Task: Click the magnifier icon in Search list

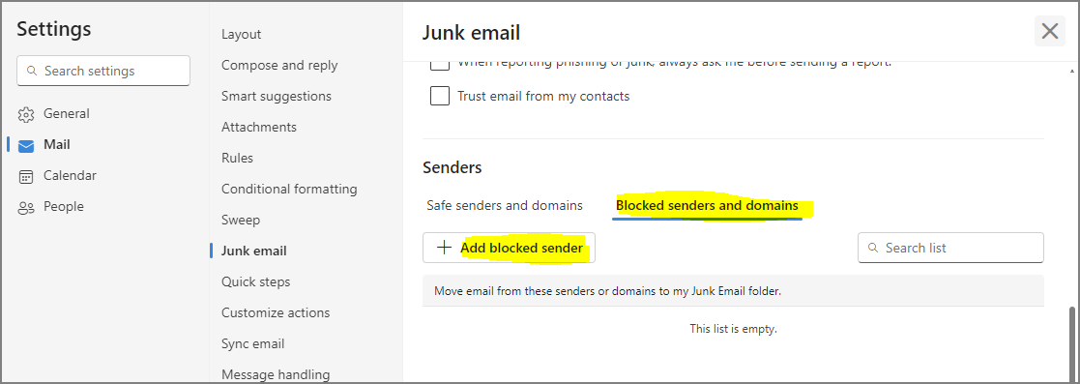Action: coord(873,248)
